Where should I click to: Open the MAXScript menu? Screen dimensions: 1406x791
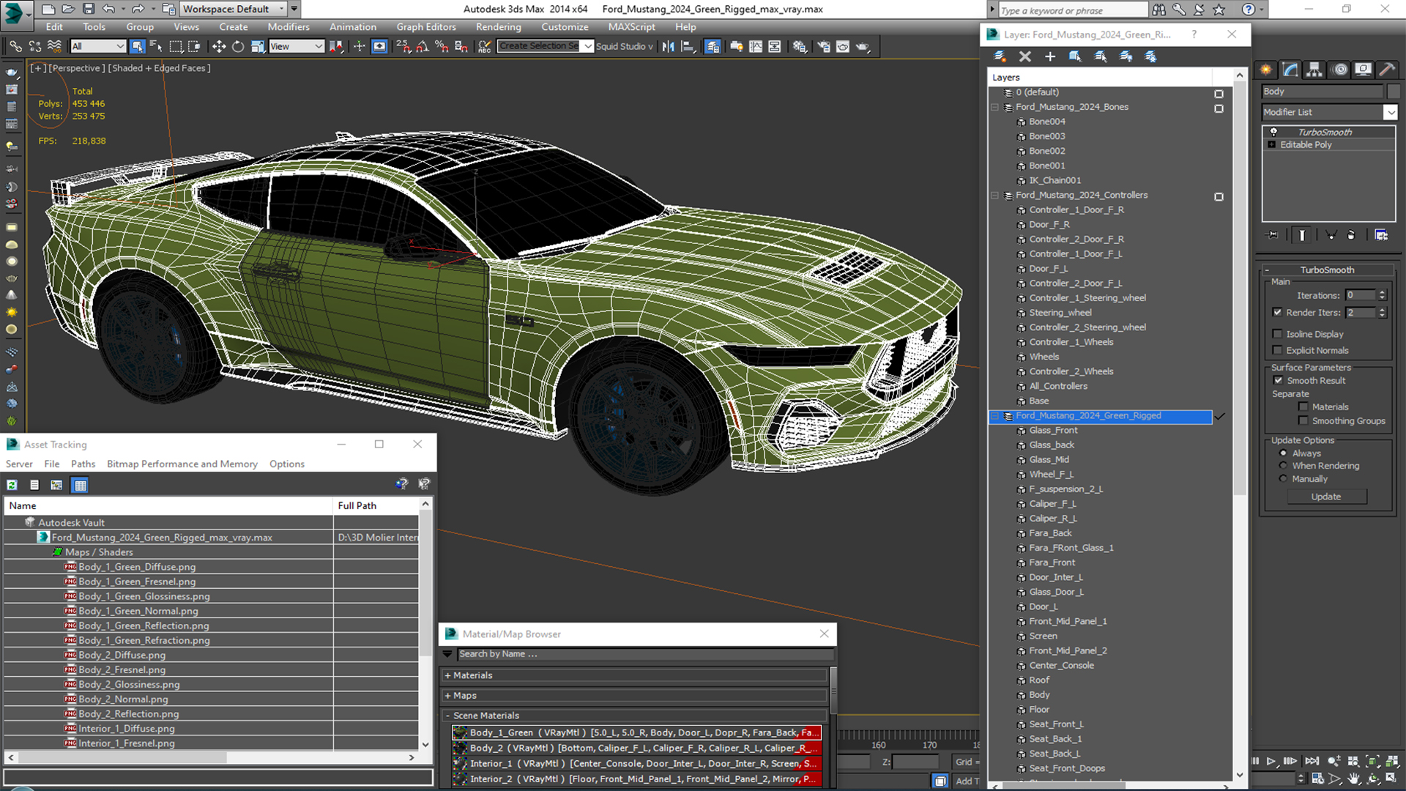pos(631,27)
